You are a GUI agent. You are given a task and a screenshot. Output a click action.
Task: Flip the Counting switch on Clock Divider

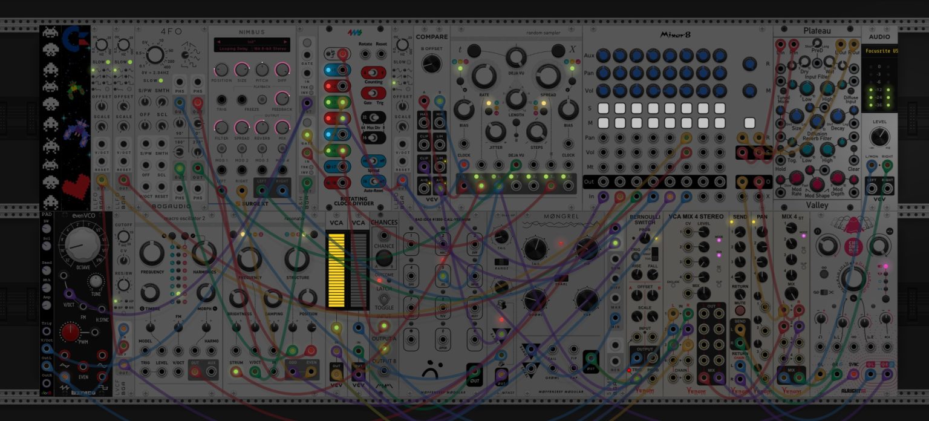373,73
